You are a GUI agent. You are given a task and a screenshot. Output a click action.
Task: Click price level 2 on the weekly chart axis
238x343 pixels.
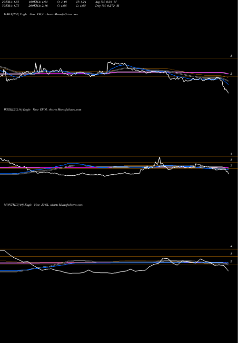231,166
